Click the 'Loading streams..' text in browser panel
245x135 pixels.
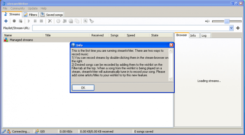tap(209, 81)
